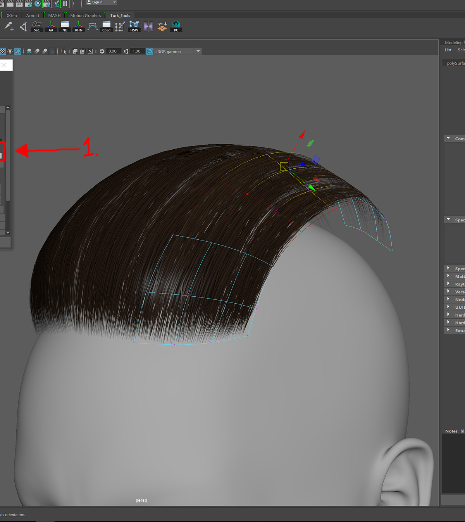This screenshot has width=465, height=522.
Task: Pause Viewport 2.0 with the pause icon
Action: (65, 3)
